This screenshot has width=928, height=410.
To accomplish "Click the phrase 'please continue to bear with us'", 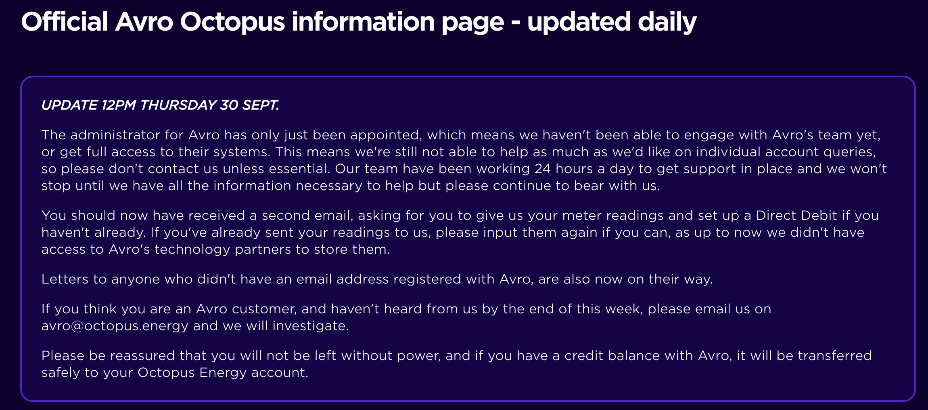I will click(552, 186).
